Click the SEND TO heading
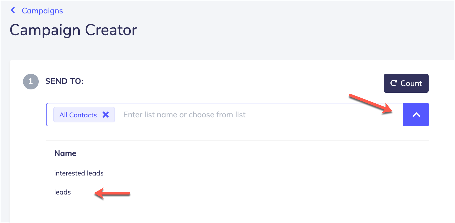Viewport: 455px width, 223px height. (64, 81)
